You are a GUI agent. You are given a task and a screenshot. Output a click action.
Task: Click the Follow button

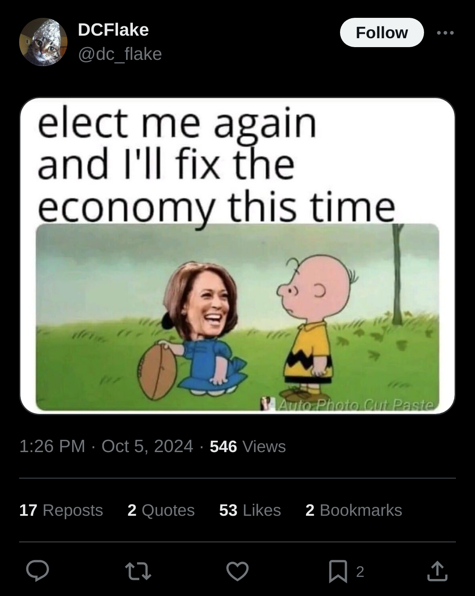382,33
